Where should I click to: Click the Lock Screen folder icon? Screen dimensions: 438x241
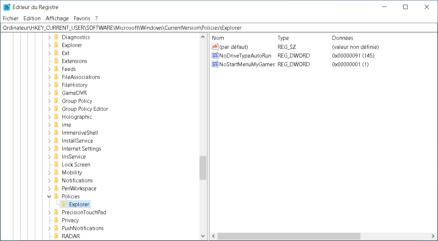(x=56, y=165)
